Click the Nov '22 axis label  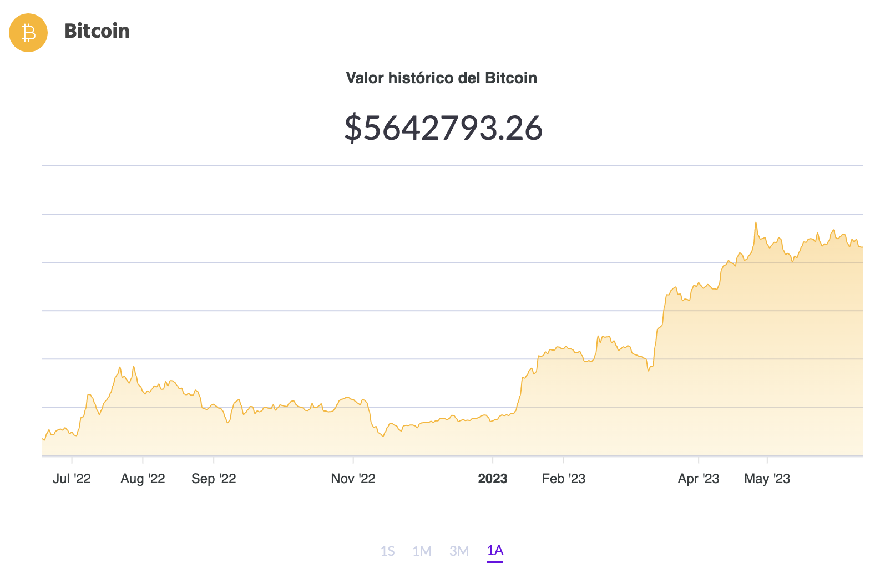tap(354, 479)
